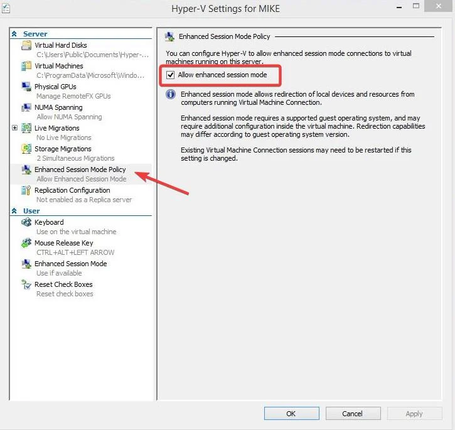Click the title bar settings window icon
The image size is (455, 430).
[6, 8]
